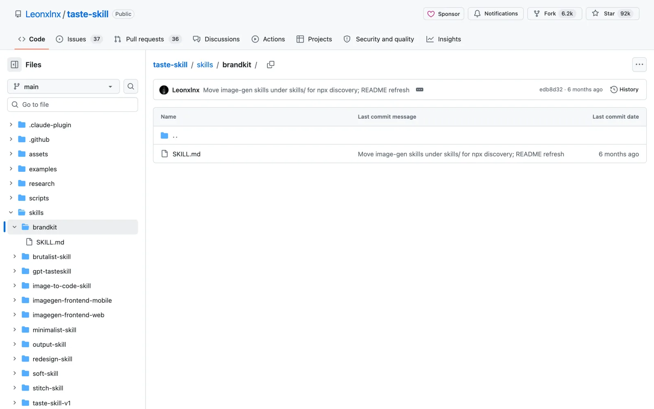The width and height of the screenshot is (654, 409).
Task: Open Security and quality tab
Action: click(379, 39)
